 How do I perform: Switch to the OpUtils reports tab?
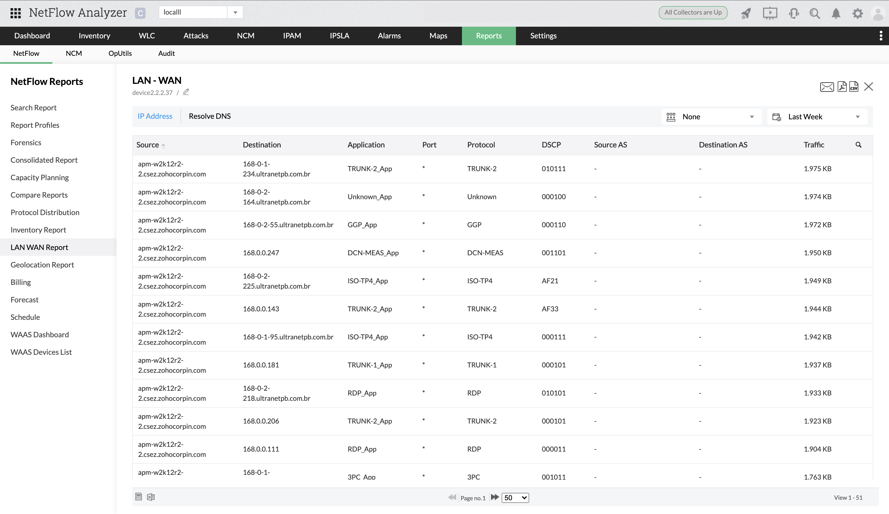click(120, 53)
